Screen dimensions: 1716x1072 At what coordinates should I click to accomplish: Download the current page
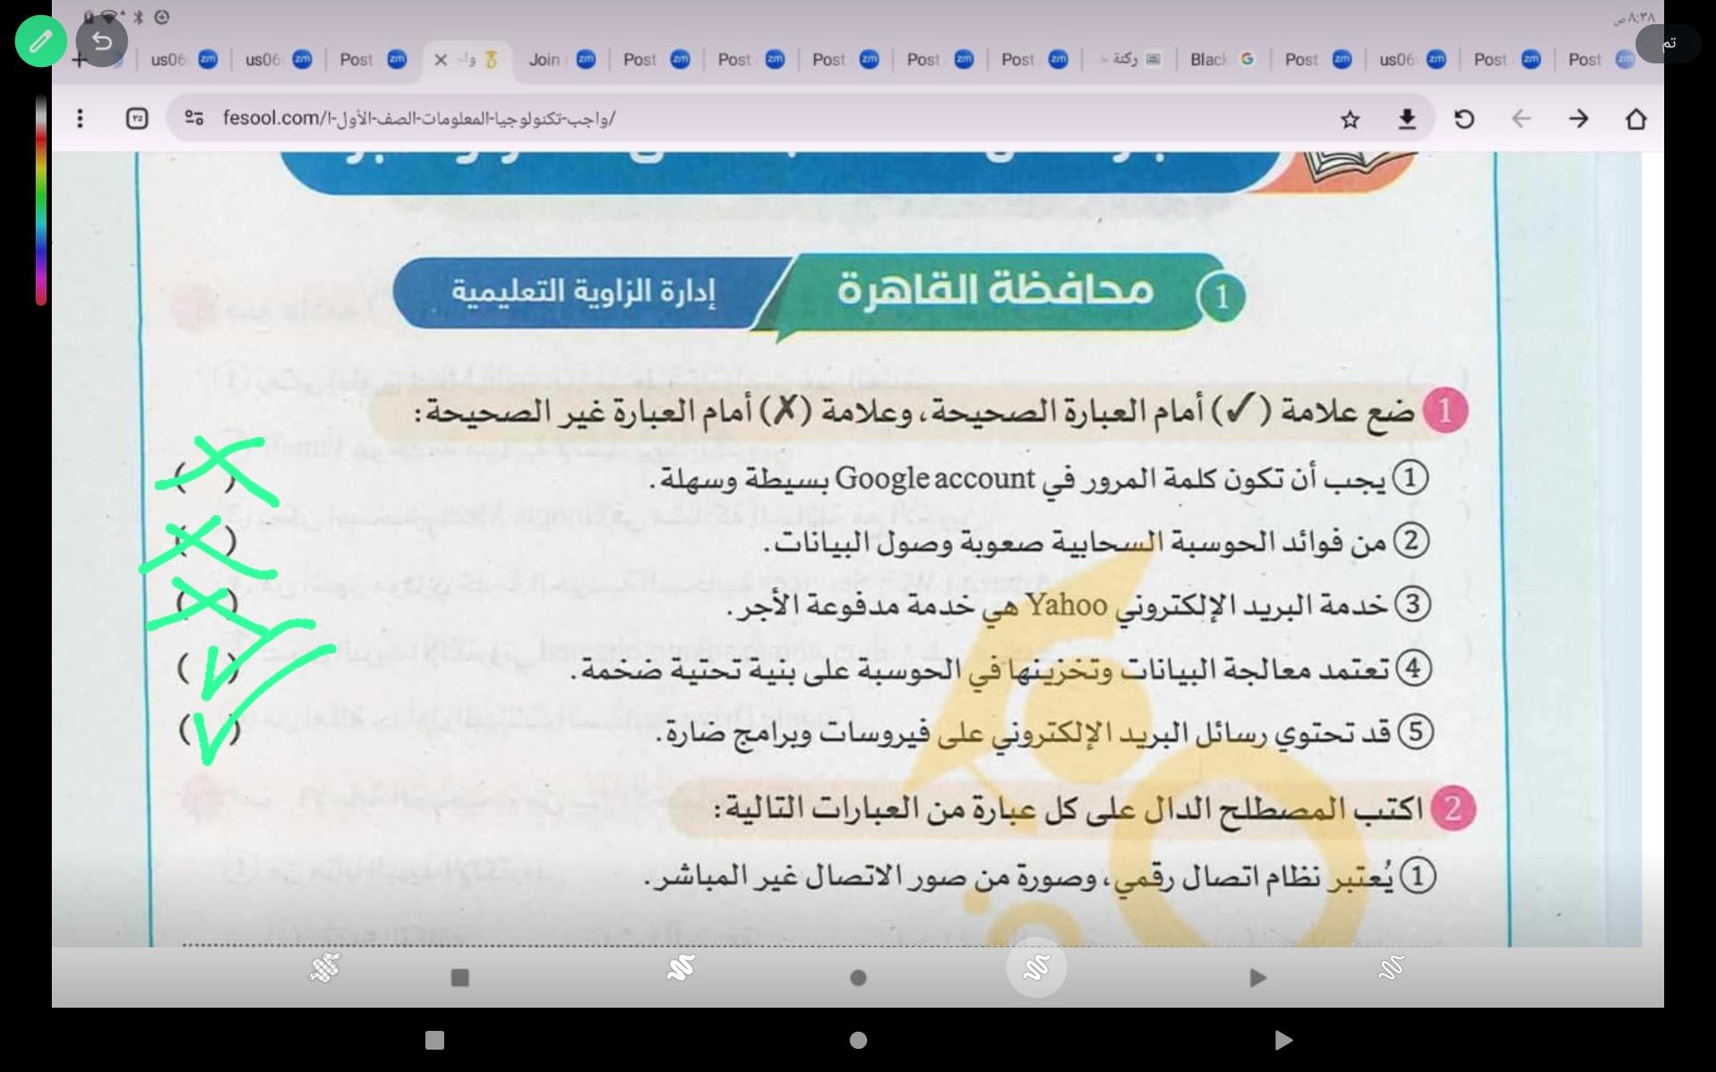pyautogui.click(x=1407, y=119)
